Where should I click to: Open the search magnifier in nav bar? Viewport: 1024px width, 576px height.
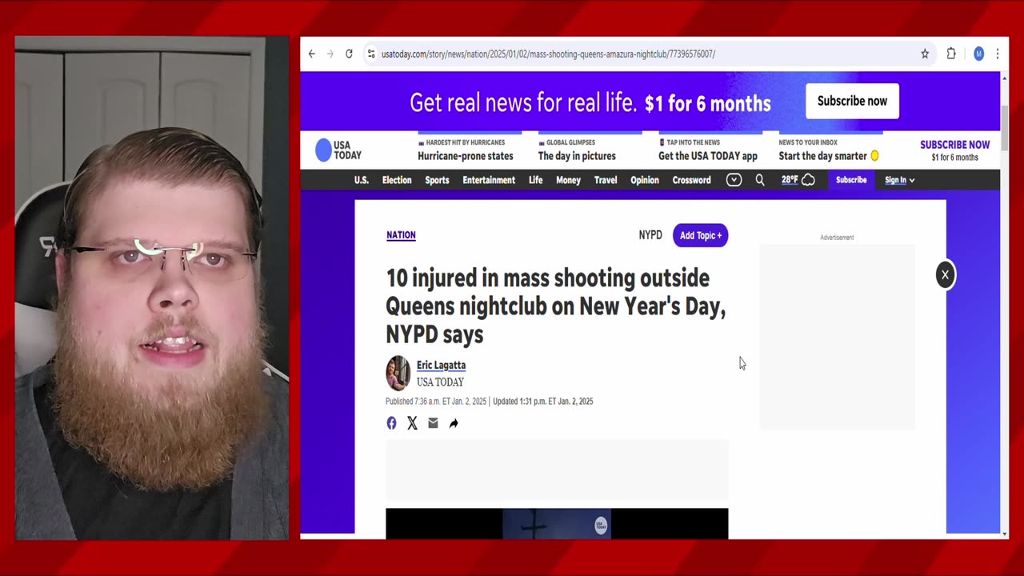click(x=760, y=180)
